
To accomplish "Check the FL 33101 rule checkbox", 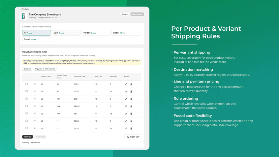I will 27,91.
